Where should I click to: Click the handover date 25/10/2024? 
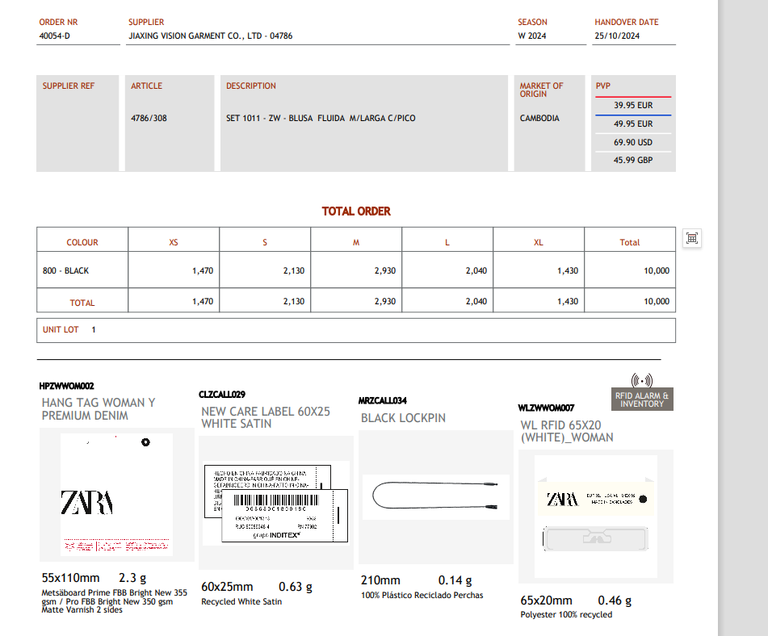(617, 36)
